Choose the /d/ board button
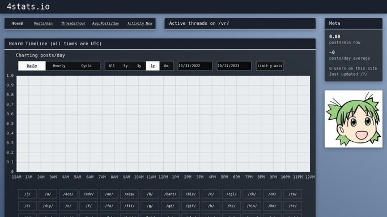The width and height of the screenshot is (387, 217). pos(27,206)
